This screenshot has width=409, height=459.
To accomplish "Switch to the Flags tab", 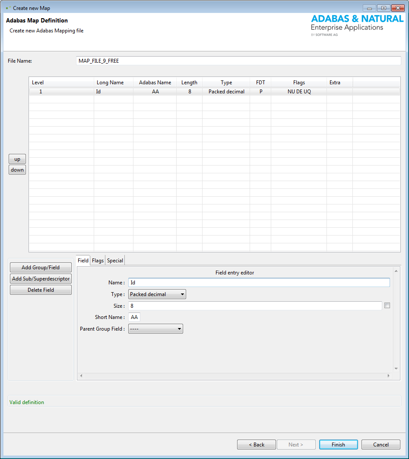I will [98, 260].
